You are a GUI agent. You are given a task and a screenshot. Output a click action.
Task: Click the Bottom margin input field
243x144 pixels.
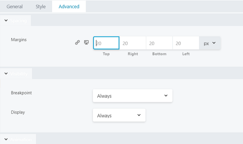[x=159, y=43]
